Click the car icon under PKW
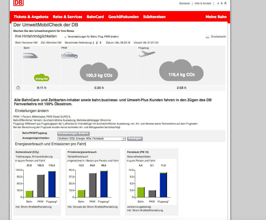 pyautogui.click(x=69, y=55)
